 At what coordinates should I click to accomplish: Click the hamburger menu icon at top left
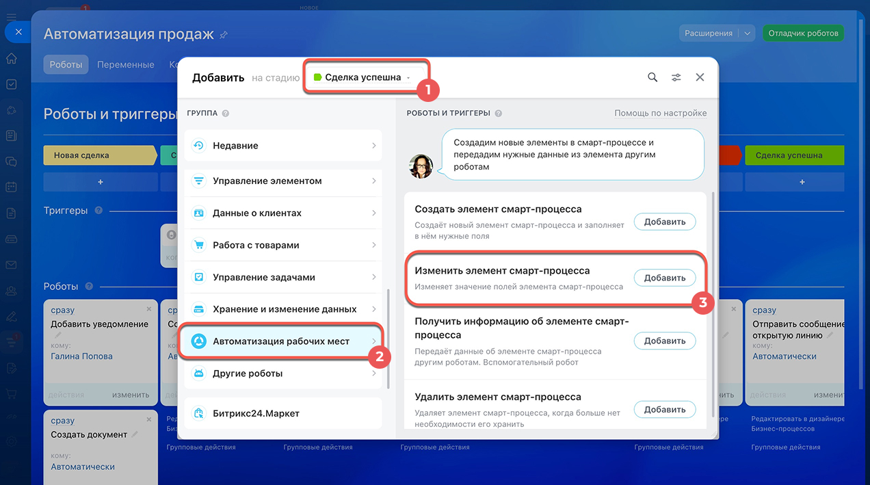point(11,16)
